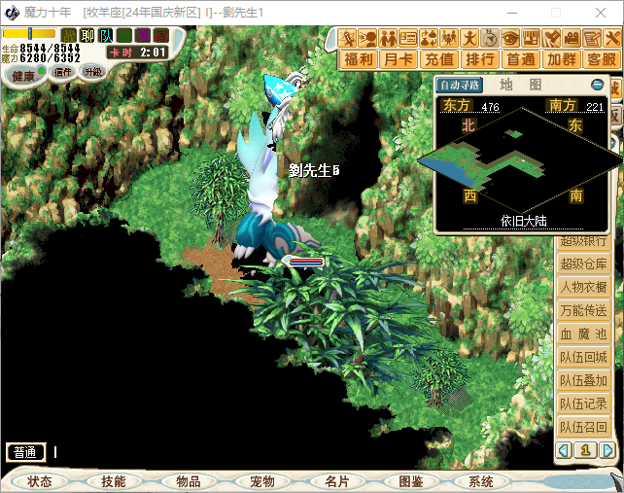
Task: Open the family group icon
Action: tap(449, 38)
